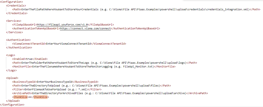The image size is (263, 107).
Task: Click the highlighted opening ChunkSize tag
Action: 21,97
